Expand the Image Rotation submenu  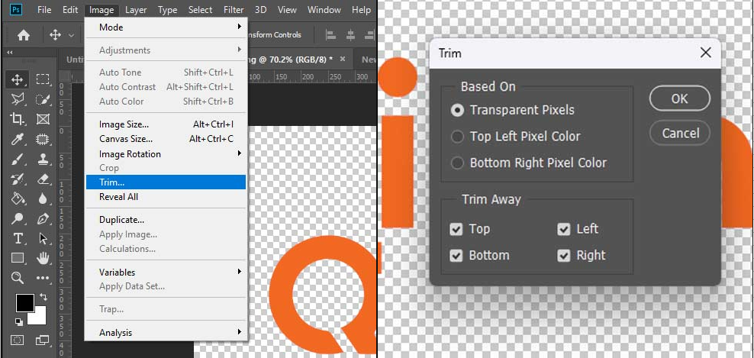click(x=166, y=154)
